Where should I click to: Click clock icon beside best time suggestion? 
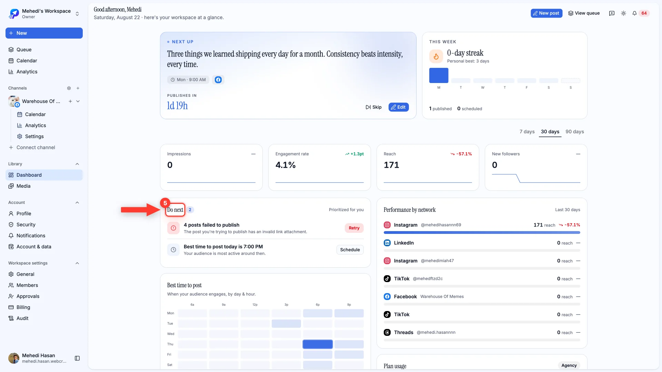coord(173,250)
